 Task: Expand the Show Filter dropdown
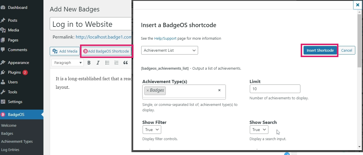152,130
